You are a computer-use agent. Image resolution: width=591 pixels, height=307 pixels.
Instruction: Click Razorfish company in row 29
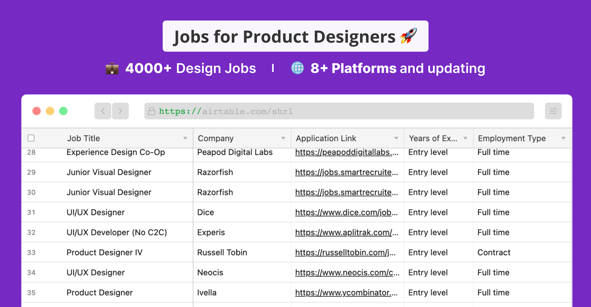(215, 172)
